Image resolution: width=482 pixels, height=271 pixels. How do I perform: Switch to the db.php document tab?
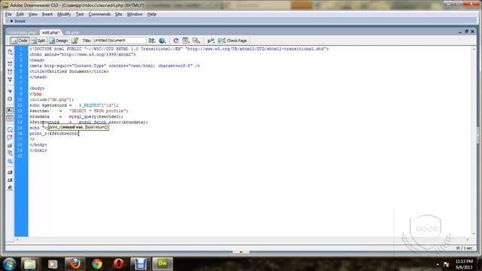[x=72, y=32]
